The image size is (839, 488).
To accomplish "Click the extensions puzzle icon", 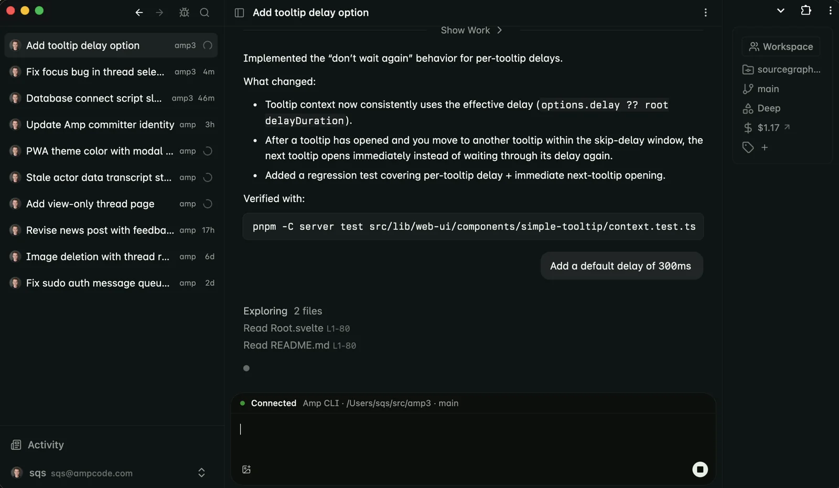I will tap(806, 10).
